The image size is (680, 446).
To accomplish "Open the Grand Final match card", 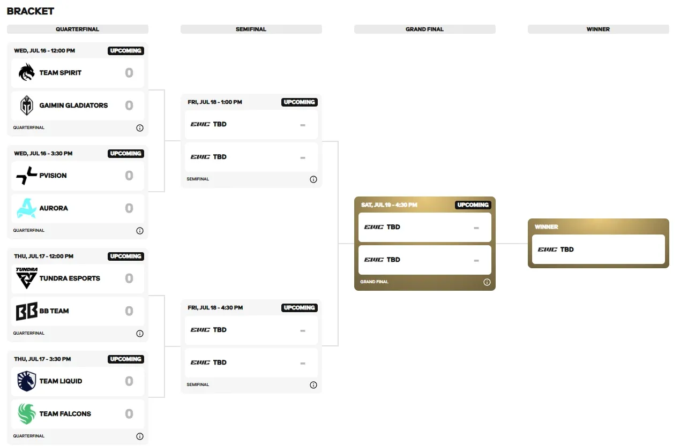I will (424, 244).
